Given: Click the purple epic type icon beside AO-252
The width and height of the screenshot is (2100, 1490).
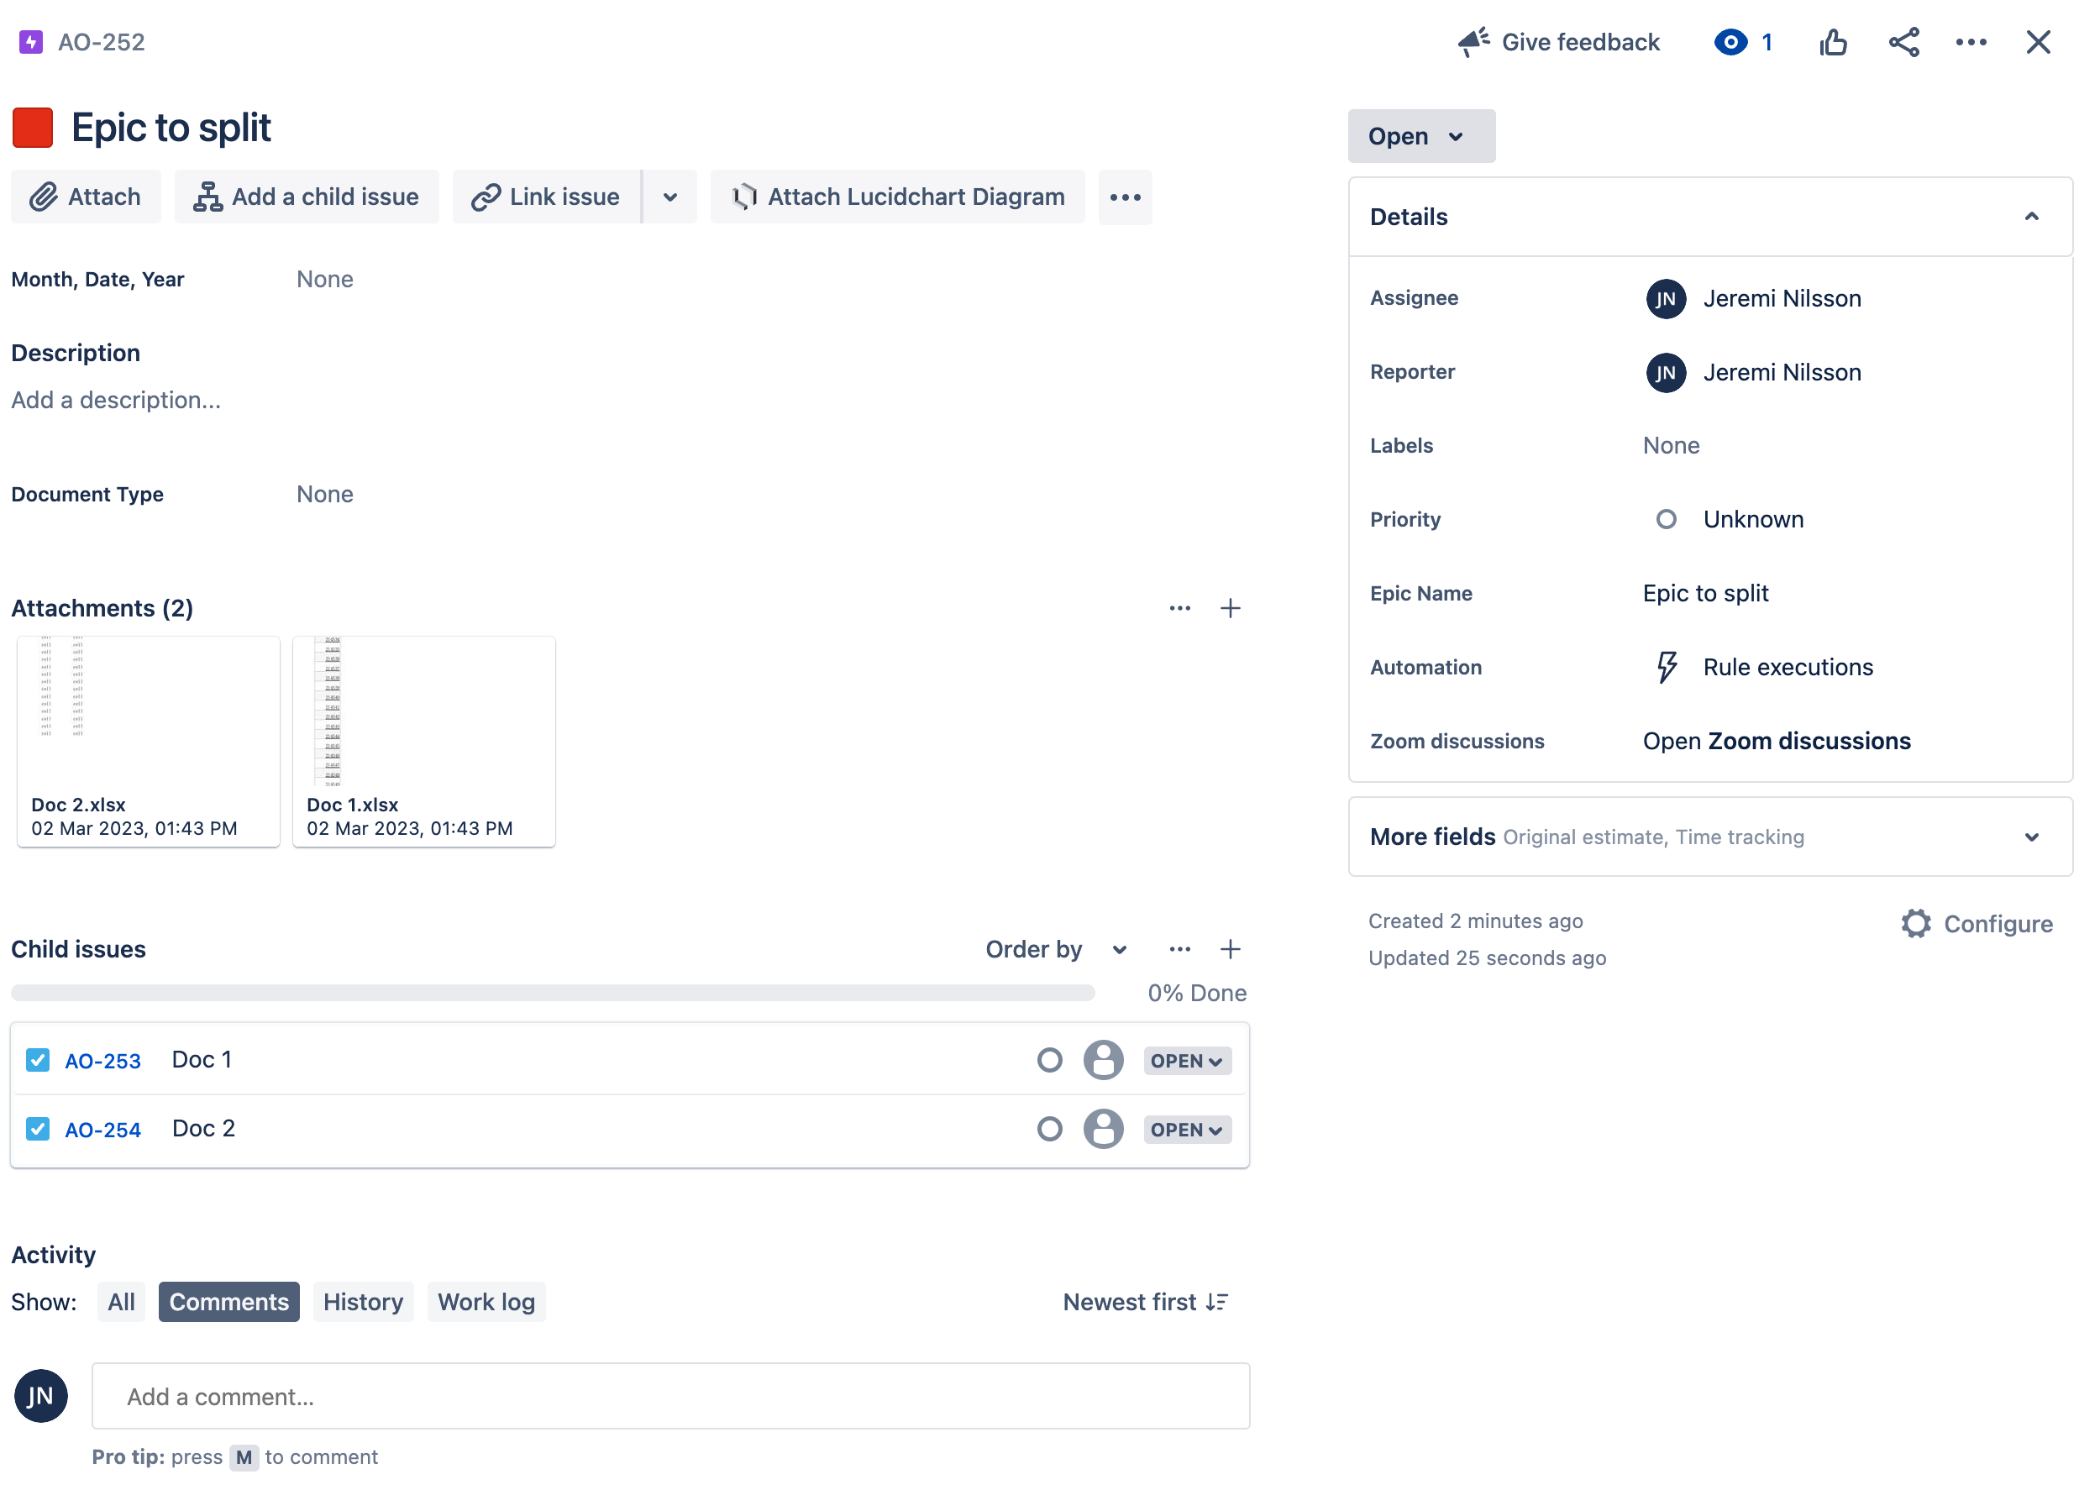Looking at the screenshot, I should pyautogui.click(x=31, y=42).
